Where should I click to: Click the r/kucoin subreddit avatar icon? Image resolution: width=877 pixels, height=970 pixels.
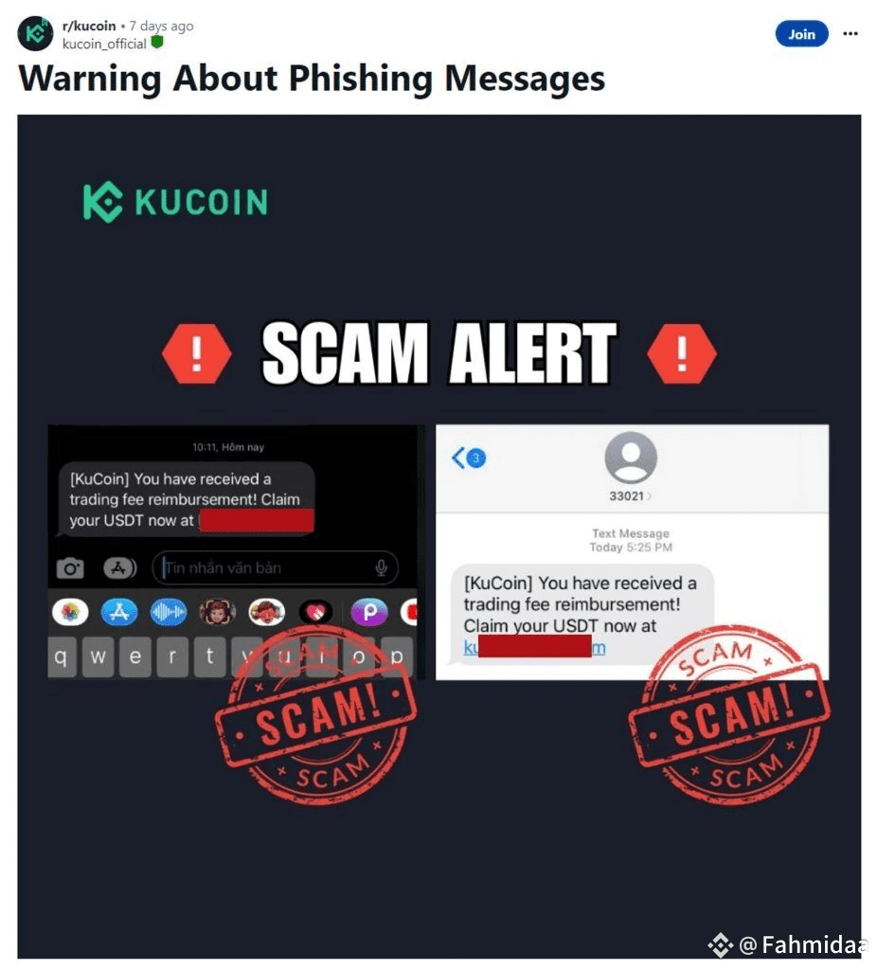35,33
